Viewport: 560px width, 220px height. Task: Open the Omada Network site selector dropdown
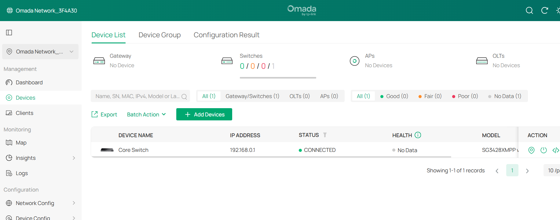(40, 52)
